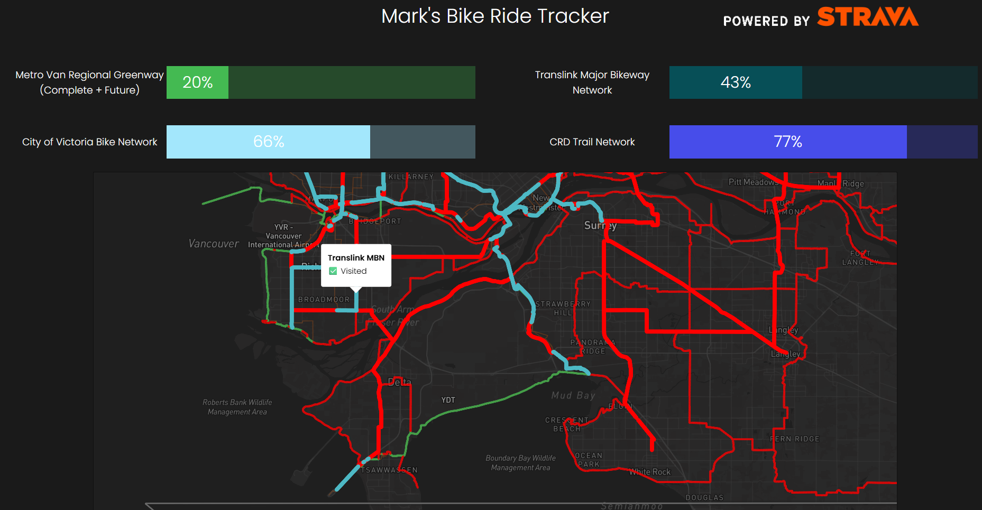
Task: Click the Vancouver label on the map
Action: tap(214, 244)
